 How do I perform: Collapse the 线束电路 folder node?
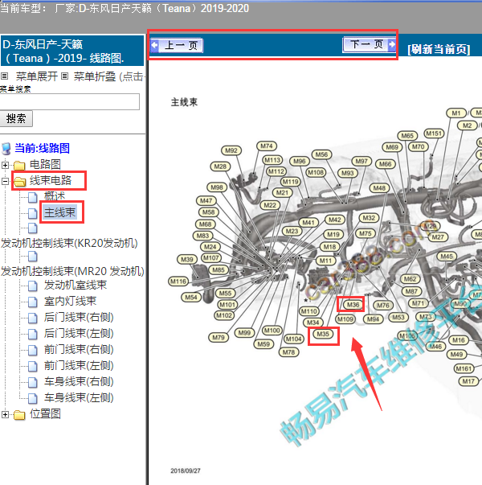tap(5, 181)
